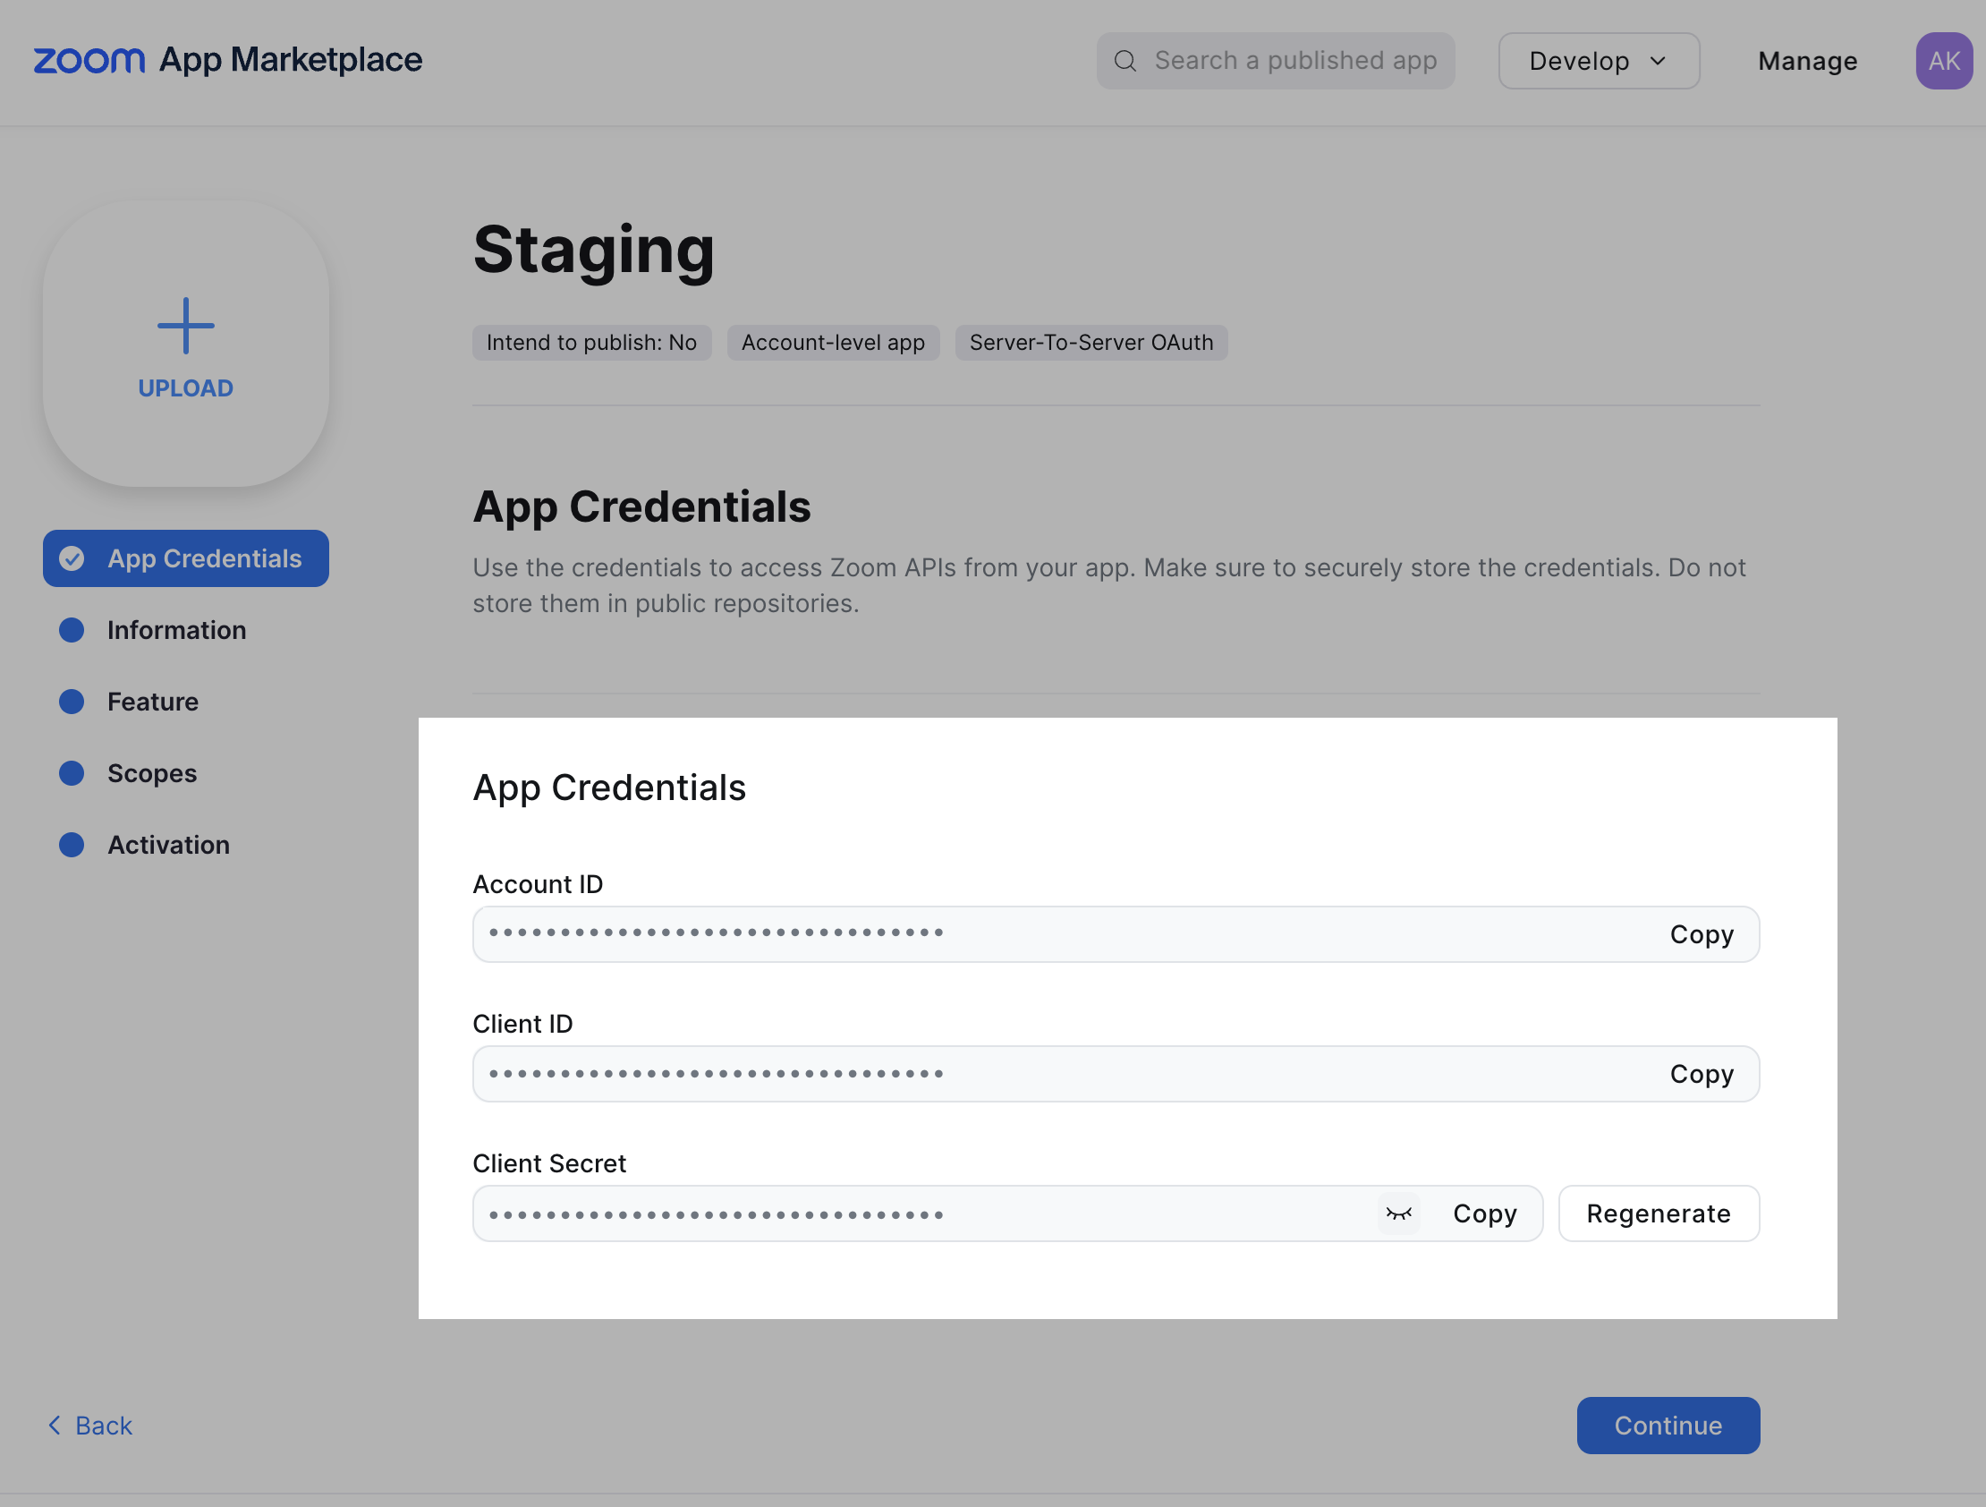Screen dimensions: 1986x1507
Task: Click the Scopes step bullet
Action: tap(72, 773)
